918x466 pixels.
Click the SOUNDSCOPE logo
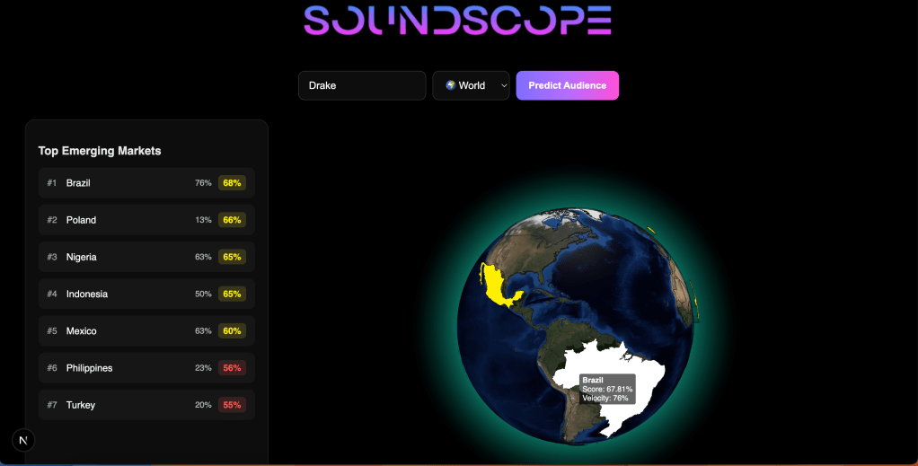coord(458,21)
